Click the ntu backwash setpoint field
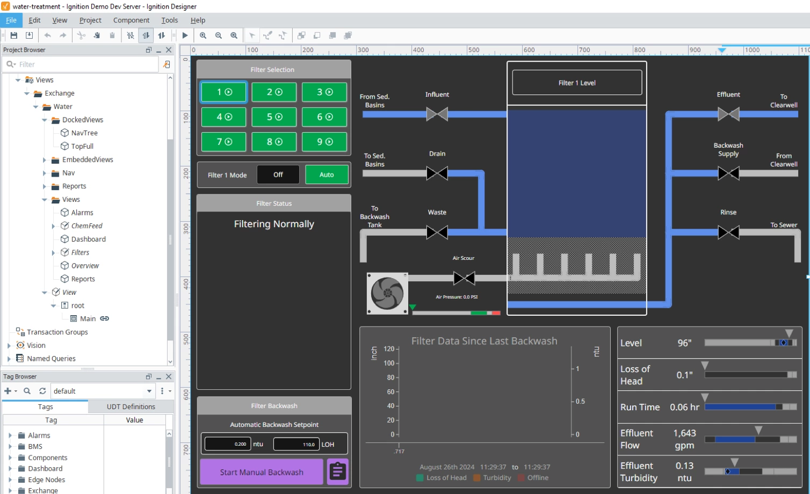Screen dimensions: 810x494 coord(227,444)
